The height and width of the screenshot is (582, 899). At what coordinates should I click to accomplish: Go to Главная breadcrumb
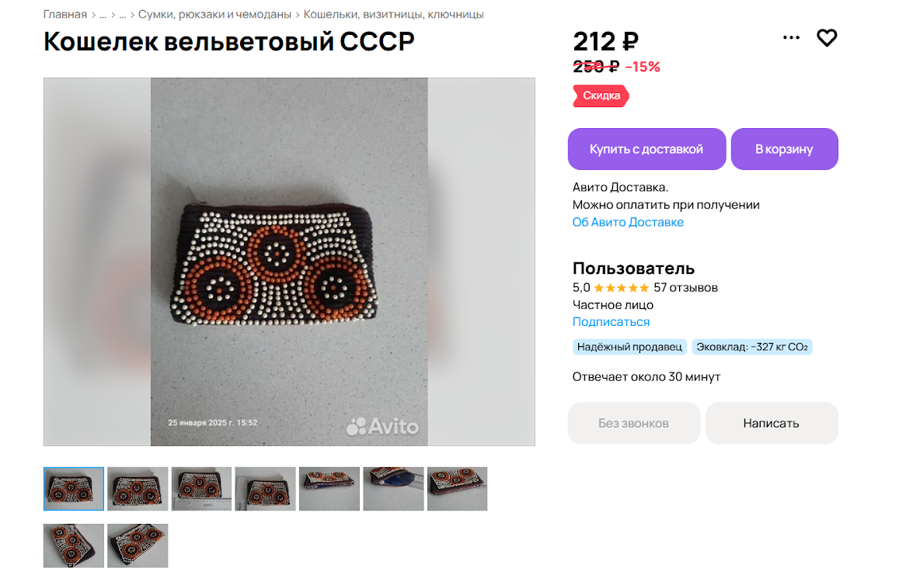point(64,14)
